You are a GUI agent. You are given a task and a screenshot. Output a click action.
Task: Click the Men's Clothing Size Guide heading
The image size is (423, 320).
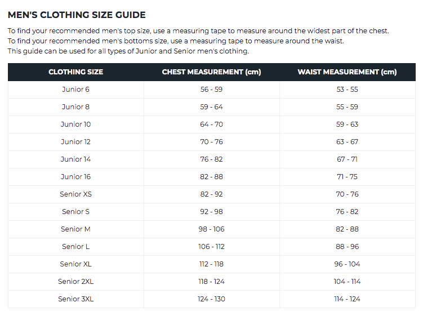77,15
